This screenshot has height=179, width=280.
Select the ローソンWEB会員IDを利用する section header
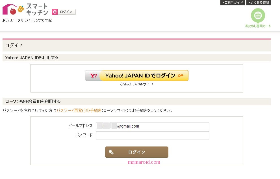click(x=33, y=102)
